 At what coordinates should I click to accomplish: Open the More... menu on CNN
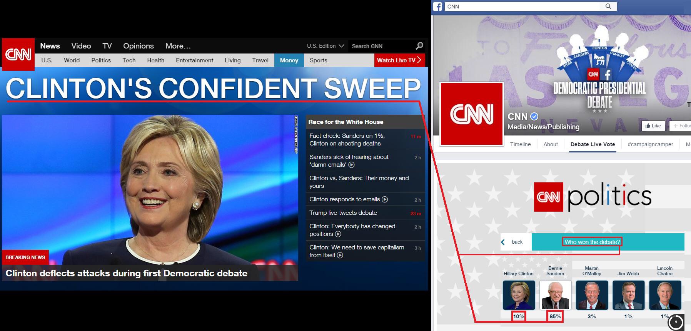178,46
